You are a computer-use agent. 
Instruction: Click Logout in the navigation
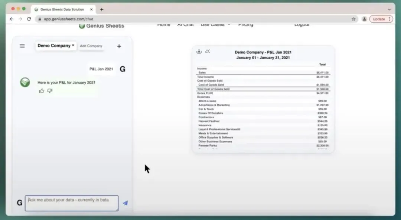click(302, 24)
